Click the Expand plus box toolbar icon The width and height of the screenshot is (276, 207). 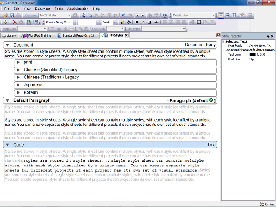[x=138, y=16]
